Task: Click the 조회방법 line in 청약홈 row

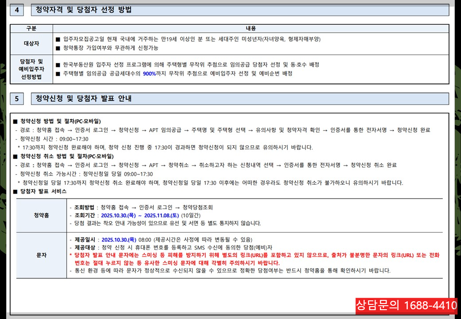Action: click(x=141, y=207)
